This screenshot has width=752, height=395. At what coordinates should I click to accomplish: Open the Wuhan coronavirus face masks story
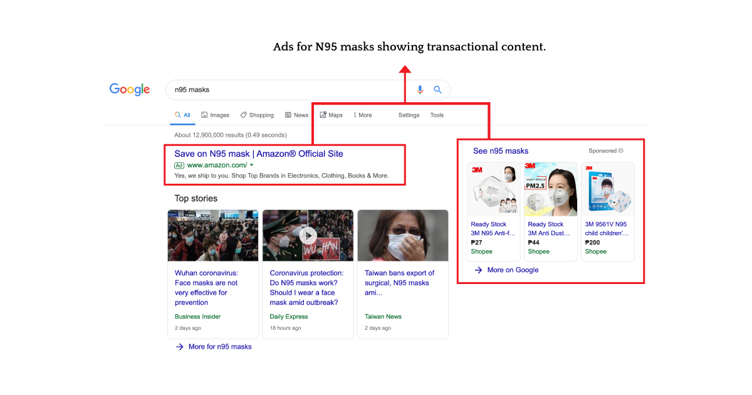pyautogui.click(x=206, y=288)
